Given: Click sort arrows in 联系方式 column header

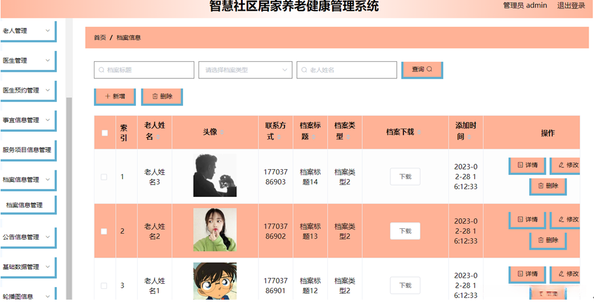Looking at the screenshot, I should tap(279, 136).
